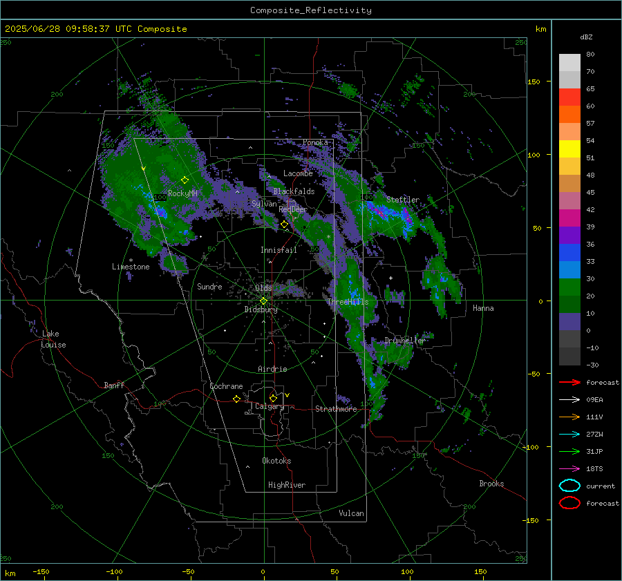Click the Stettler label on map
Screen dimensions: 622x581
(403, 200)
